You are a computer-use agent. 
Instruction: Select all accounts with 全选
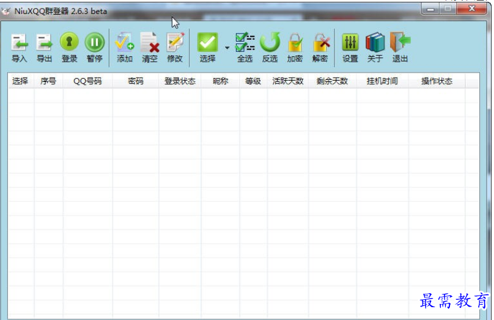(245, 47)
